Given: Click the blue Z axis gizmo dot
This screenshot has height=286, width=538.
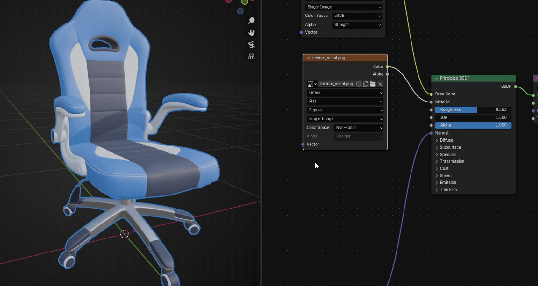Looking at the screenshot, I should pyautogui.click(x=240, y=11).
